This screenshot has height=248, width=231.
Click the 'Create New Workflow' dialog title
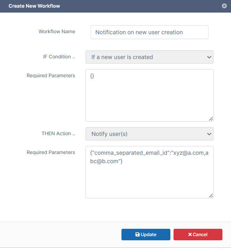pos(34,6)
